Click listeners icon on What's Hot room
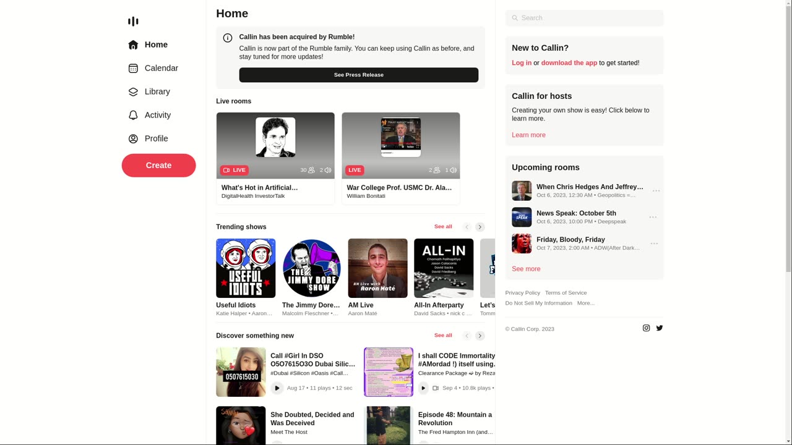The image size is (792, 445). pos(311,170)
